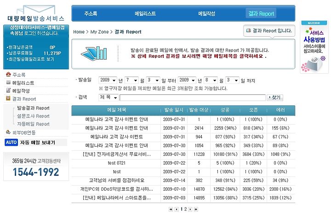Viewport: 331px width, 215px height.
Task: Open the 제목 search-type dropdown
Action: pyautogui.click(x=108, y=97)
